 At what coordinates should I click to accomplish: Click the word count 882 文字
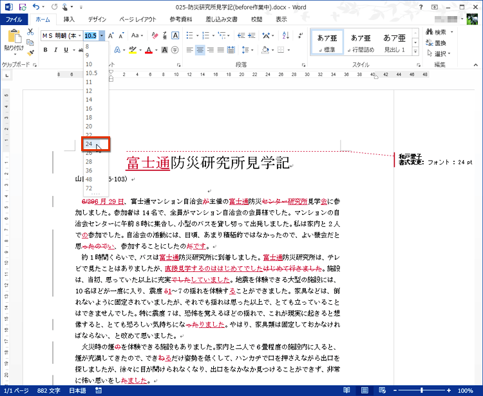[x=49, y=391]
